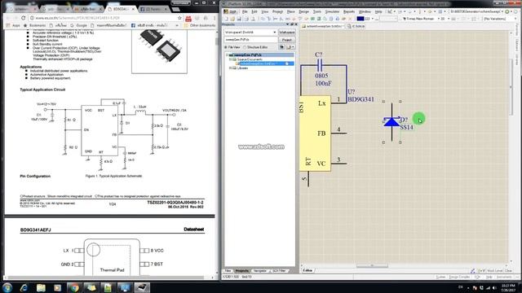This screenshot has width=522, height=293.
Task: Click the Mask Level button at bottom right
Action: click(494, 271)
